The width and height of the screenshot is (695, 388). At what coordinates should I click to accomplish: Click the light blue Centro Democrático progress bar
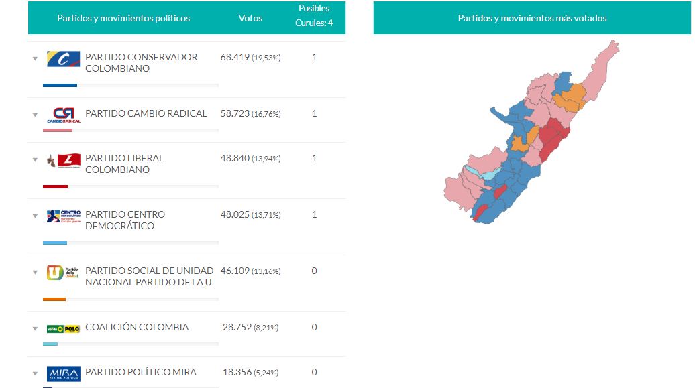point(55,243)
